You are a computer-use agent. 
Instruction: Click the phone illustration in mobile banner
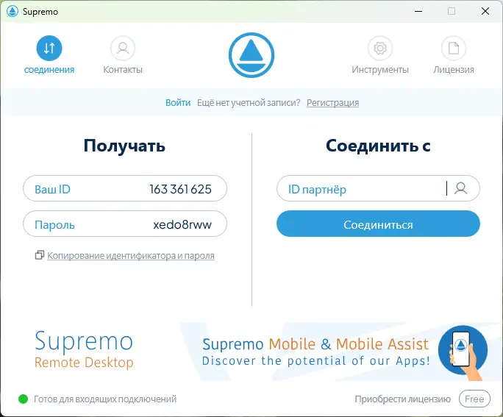tap(463, 352)
